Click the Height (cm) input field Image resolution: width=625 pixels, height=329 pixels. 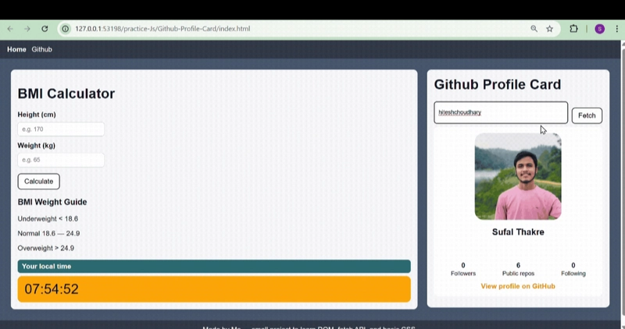(61, 129)
